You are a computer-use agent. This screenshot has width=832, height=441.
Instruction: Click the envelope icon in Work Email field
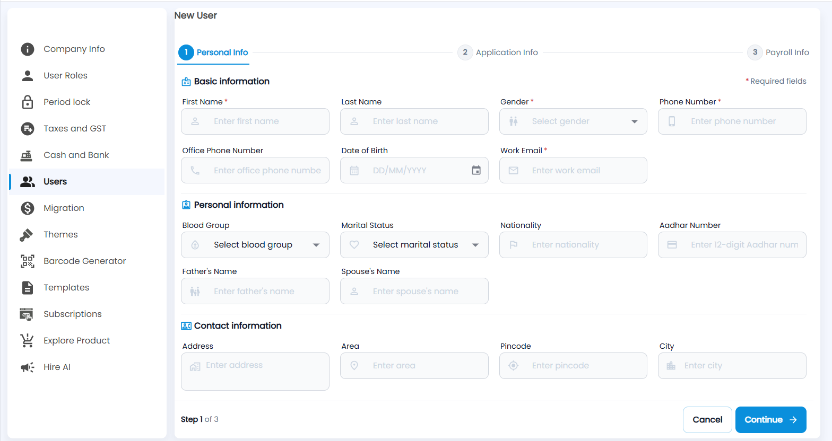pos(514,171)
